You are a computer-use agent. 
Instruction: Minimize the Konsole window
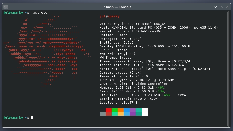(215, 7)
